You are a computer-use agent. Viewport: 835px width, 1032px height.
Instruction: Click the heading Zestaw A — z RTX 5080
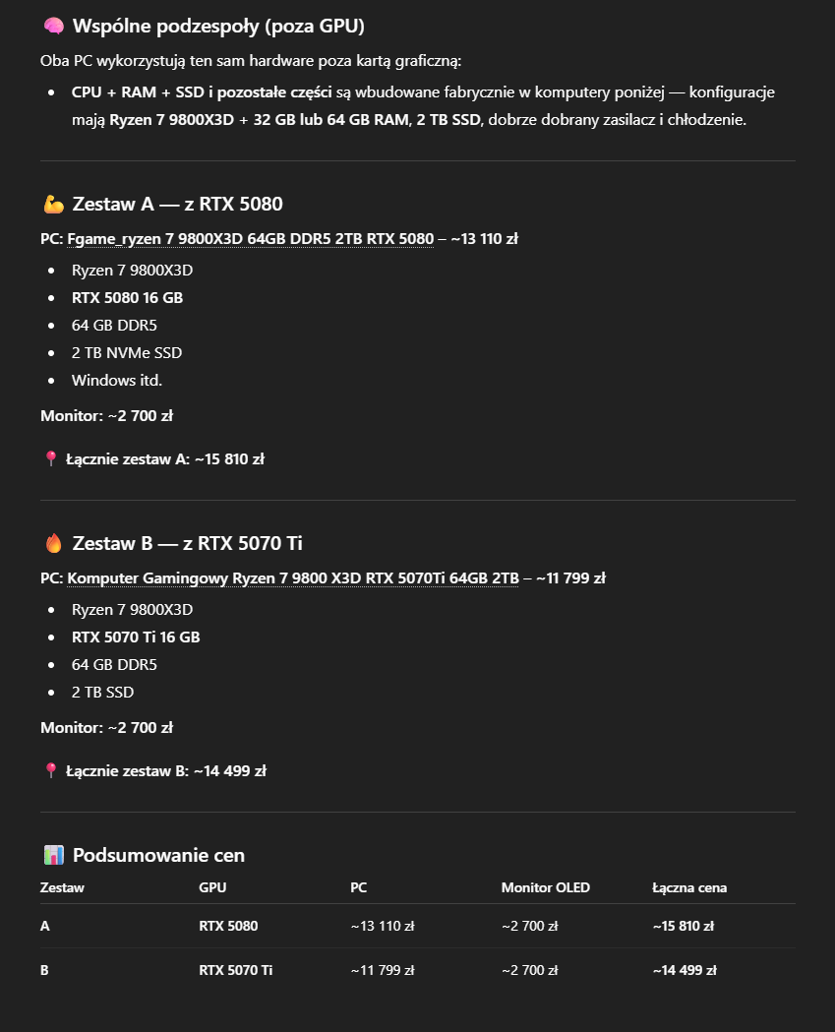pyautogui.click(x=177, y=205)
